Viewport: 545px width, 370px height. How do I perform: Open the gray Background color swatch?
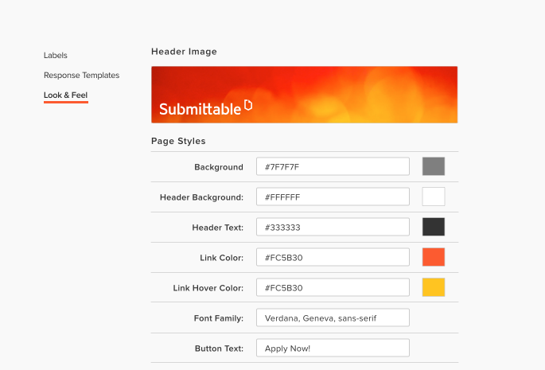coord(434,166)
